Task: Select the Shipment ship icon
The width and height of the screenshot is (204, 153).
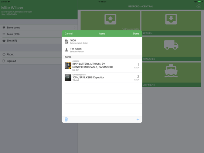Action: point(171,71)
